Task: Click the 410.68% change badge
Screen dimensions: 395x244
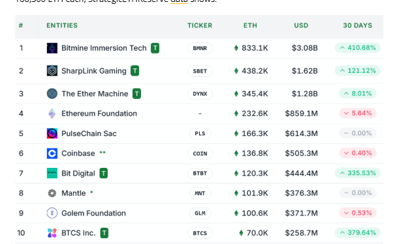Action: [x=358, y=47]
